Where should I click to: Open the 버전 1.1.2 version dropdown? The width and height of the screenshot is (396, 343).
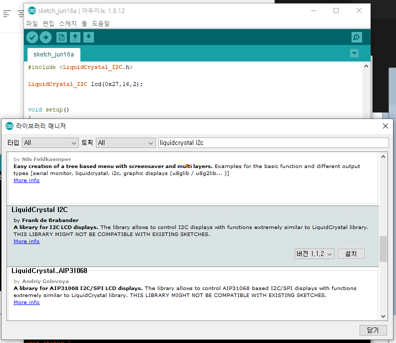point(315,253)
